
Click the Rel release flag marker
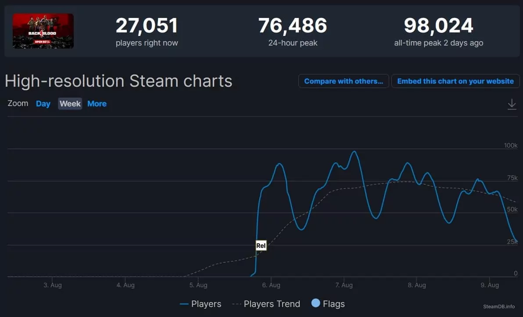(x=261, y=246)
